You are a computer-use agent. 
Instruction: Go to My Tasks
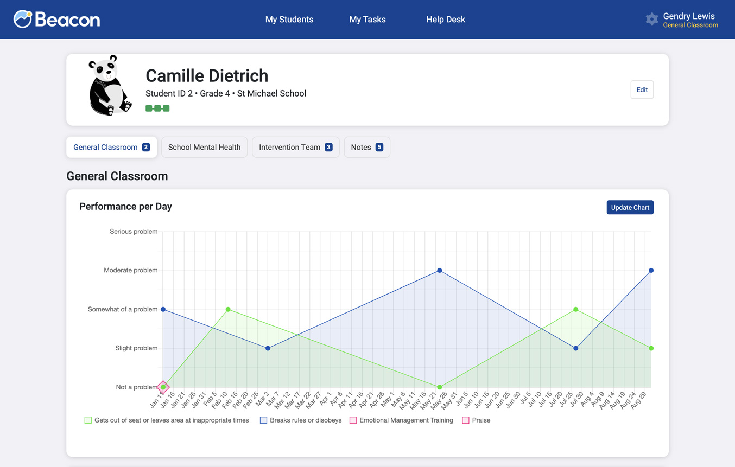pyautogui.click(x=367, y=20)
